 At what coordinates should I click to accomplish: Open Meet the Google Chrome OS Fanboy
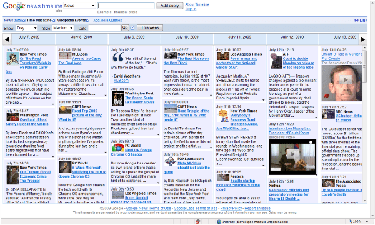pos(131,152)
